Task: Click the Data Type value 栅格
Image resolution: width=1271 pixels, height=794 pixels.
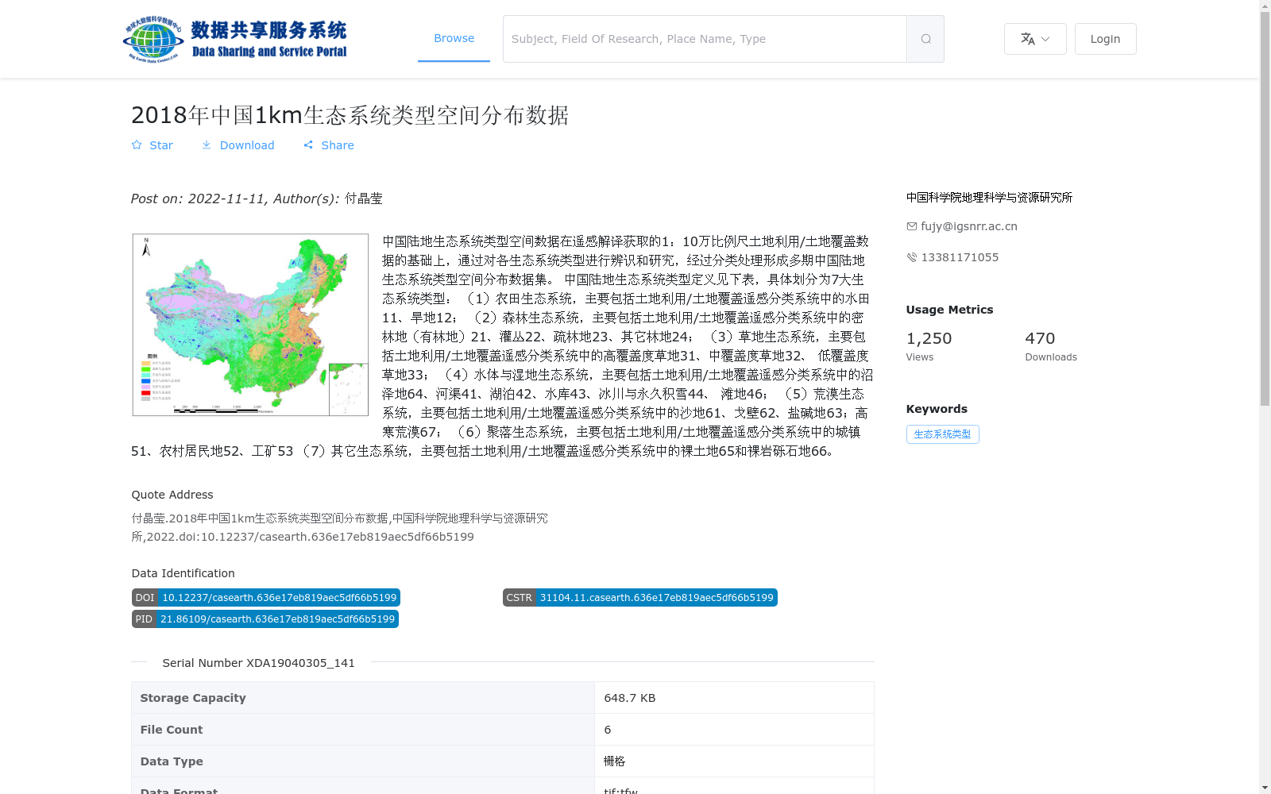Action: 614,761
